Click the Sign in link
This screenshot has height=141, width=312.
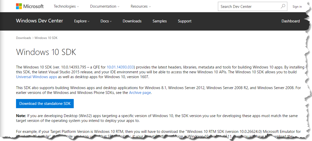point(297,7)
